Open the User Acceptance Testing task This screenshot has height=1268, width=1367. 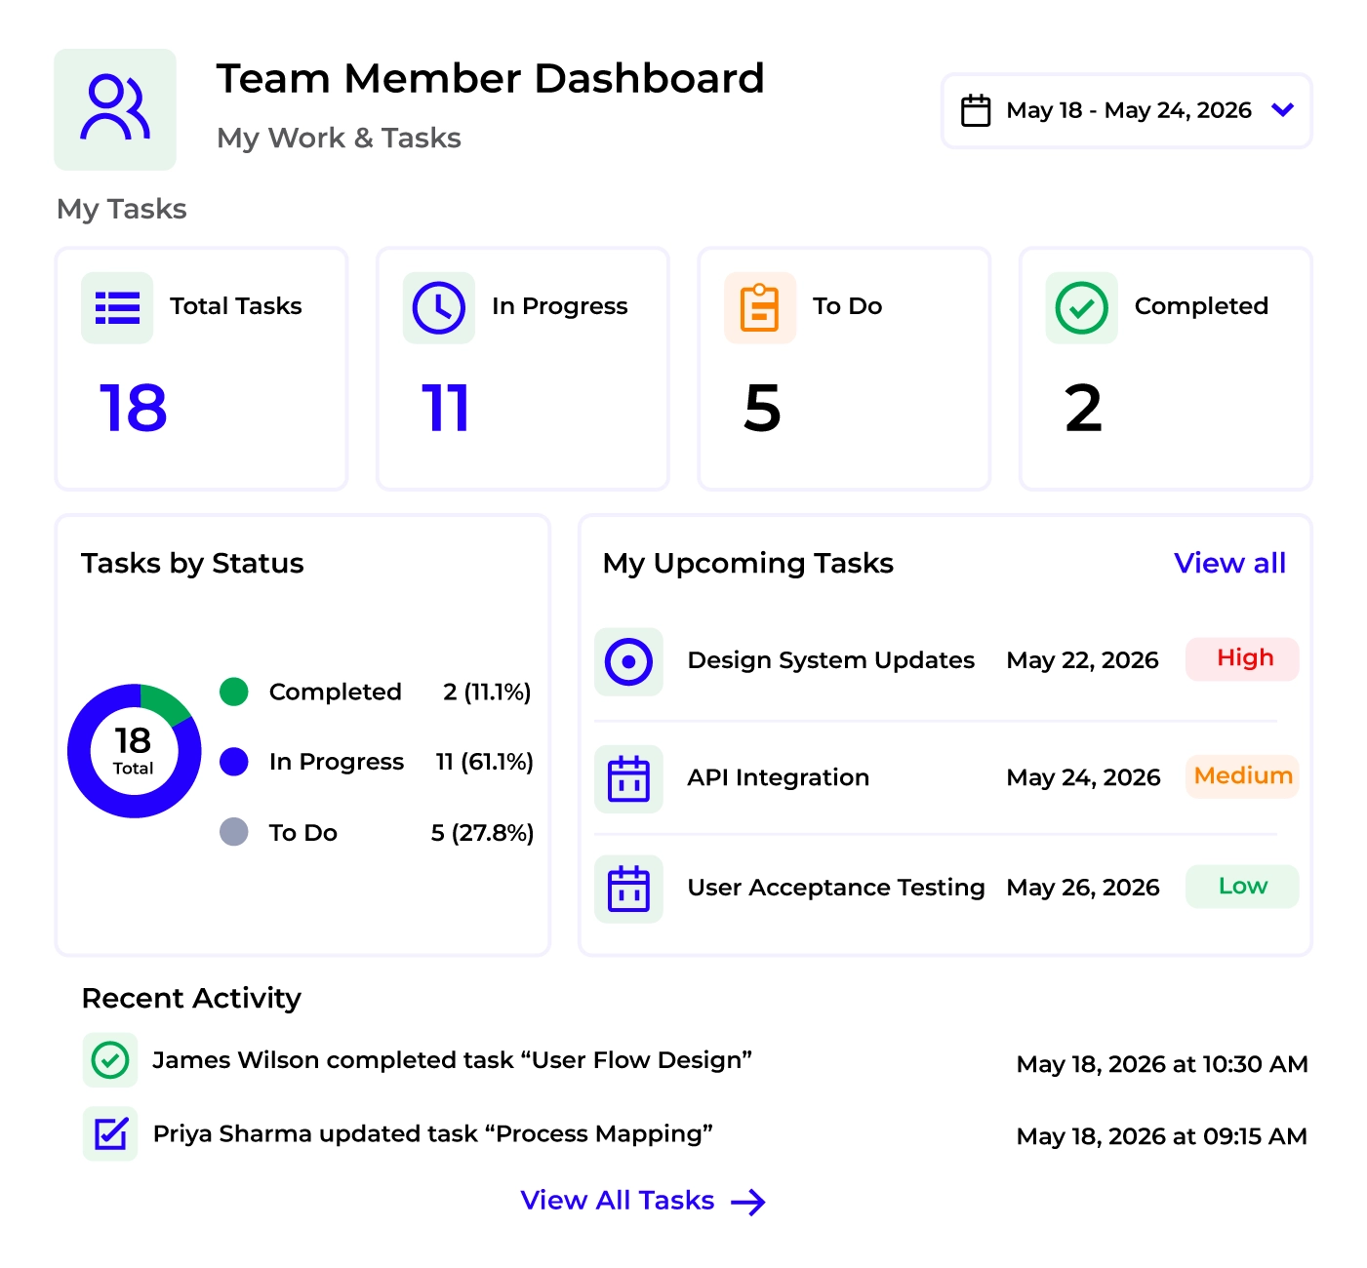[x=836, y=888]
